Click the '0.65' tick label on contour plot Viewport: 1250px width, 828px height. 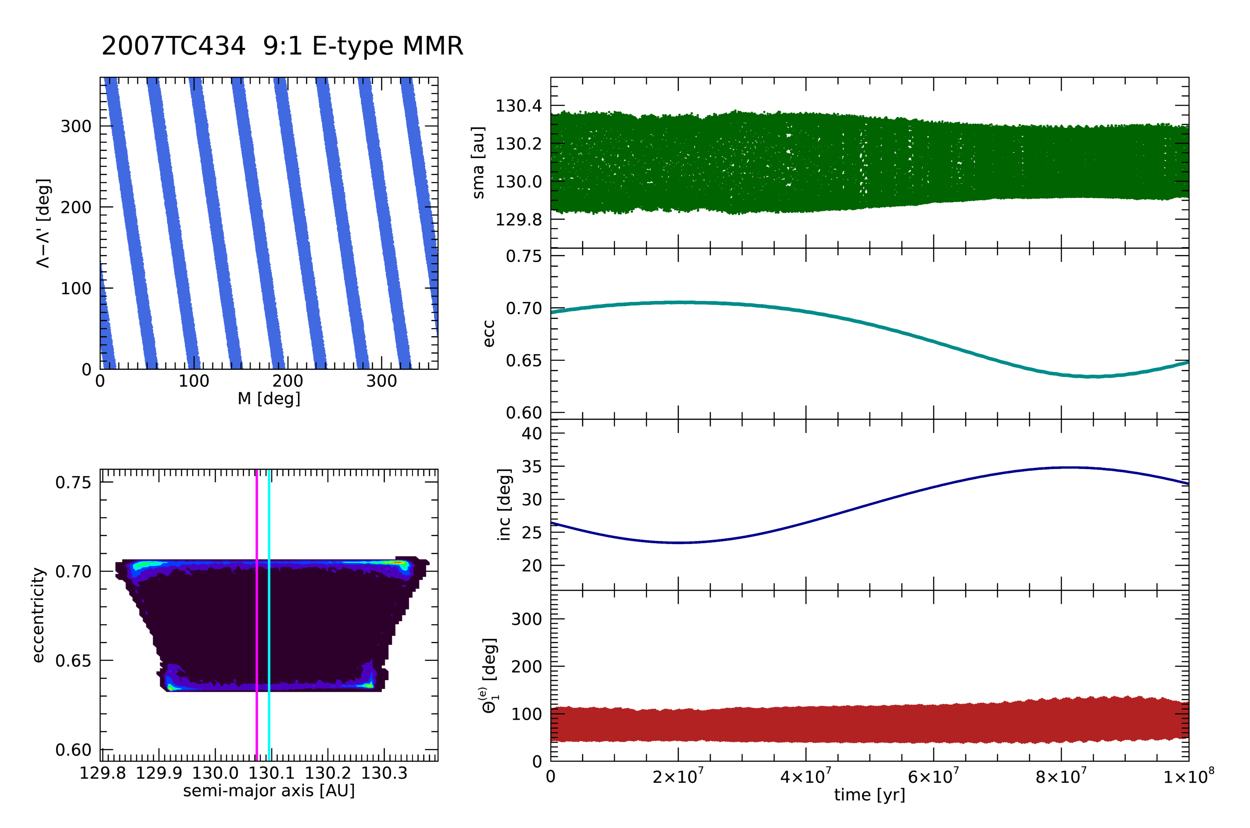[x=73, y=661]
